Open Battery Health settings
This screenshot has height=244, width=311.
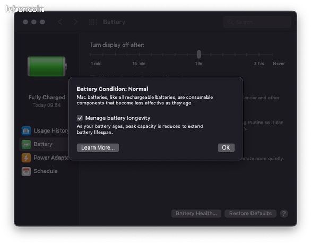click(196, 214)
